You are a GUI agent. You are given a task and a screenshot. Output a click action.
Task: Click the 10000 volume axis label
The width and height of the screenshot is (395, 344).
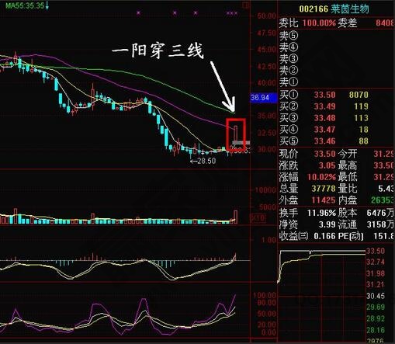click(x=265, y=190)
